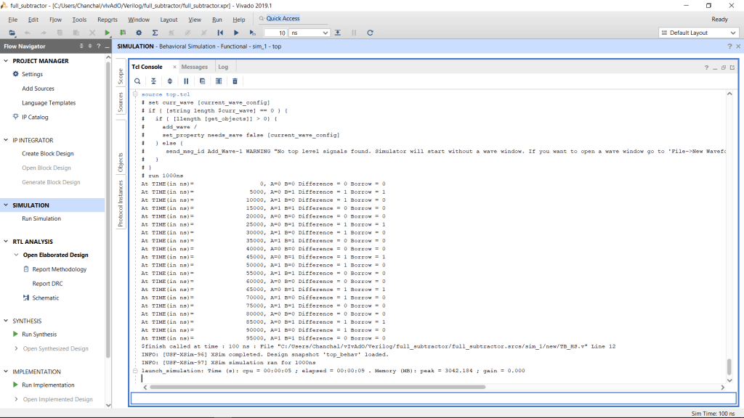Screen dimensions: 744x418
Task: Expand the Open Synthesized Design node
Action: [x=16, y=348]
